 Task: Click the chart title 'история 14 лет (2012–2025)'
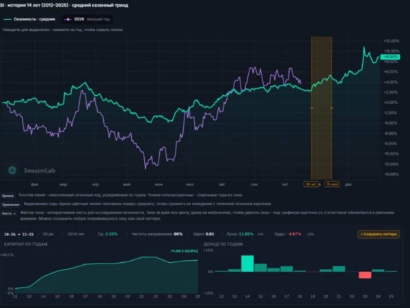click(38, 5)
